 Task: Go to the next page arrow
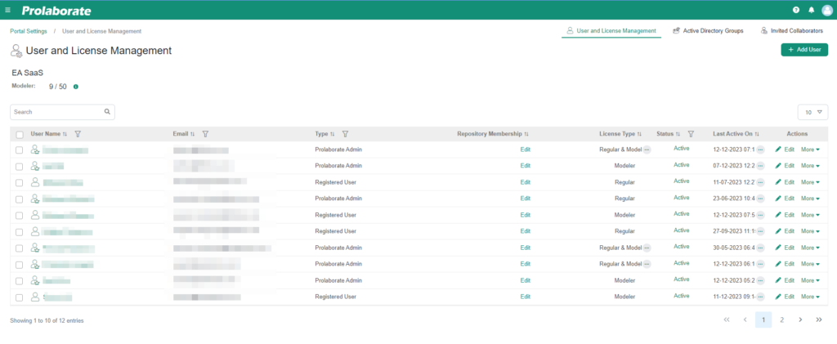coord(800,320)
